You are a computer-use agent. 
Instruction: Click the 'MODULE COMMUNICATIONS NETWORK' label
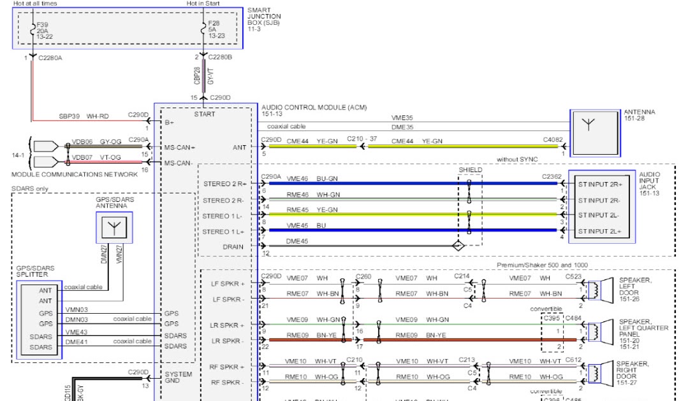[75, 174]
